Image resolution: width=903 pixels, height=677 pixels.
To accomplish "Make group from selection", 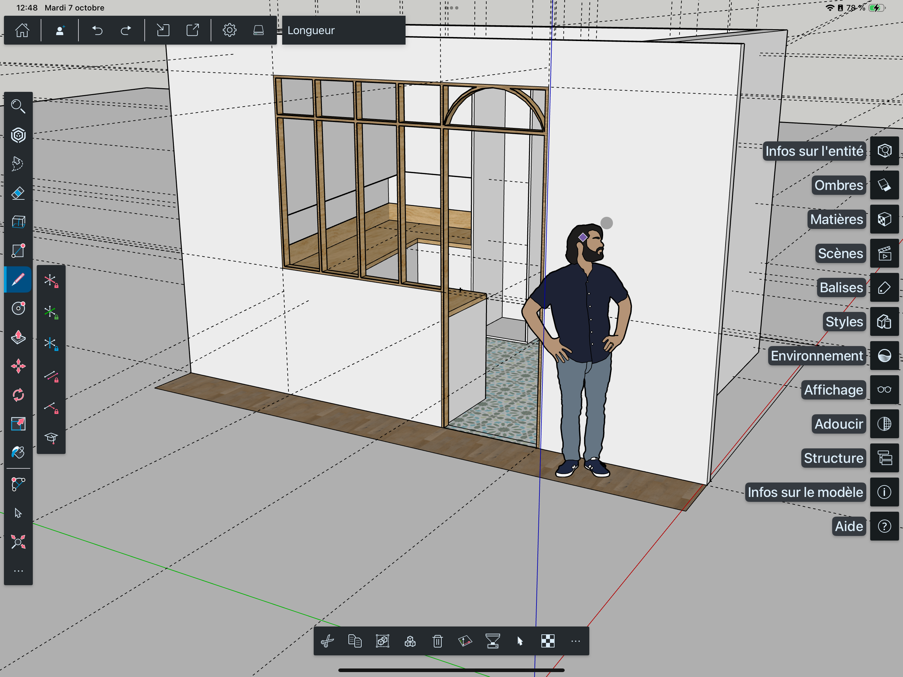I will pos(383,641).
